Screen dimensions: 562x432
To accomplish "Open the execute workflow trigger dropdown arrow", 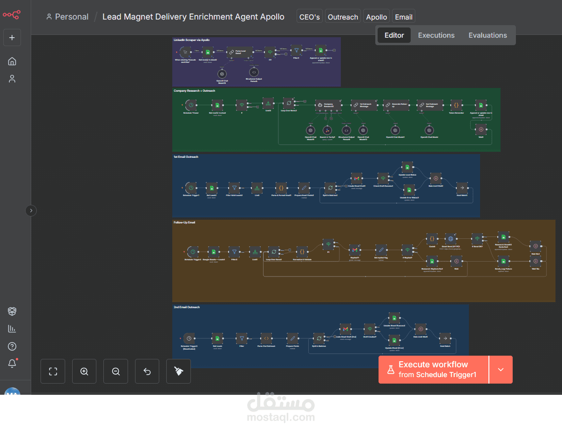I will (x=501, y=370).
